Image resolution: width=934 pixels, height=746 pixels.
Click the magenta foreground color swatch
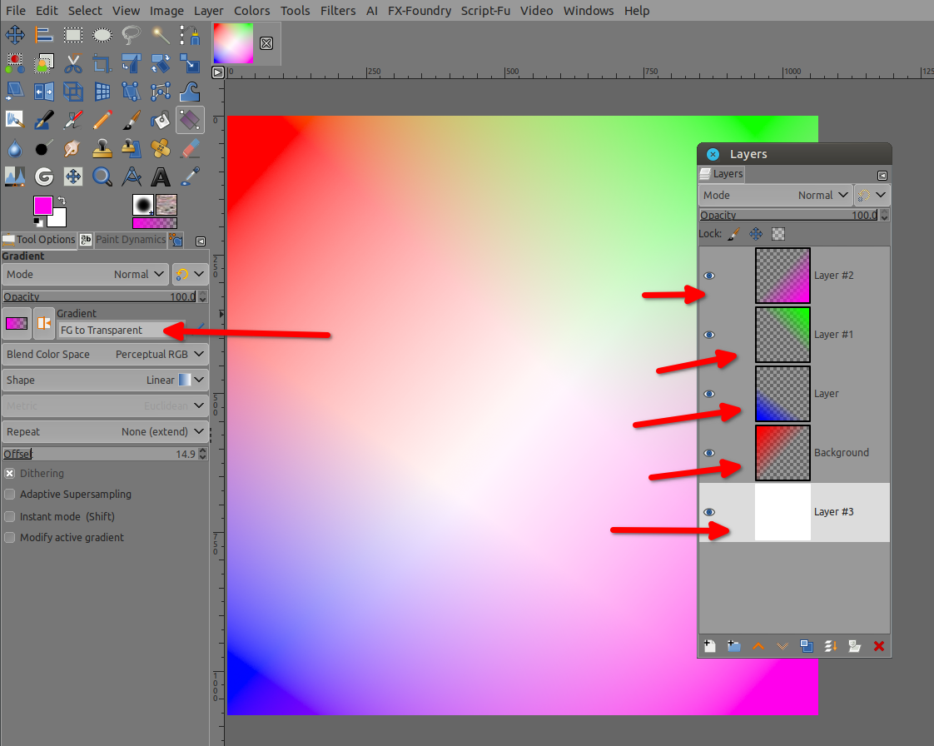coord(42,205)
